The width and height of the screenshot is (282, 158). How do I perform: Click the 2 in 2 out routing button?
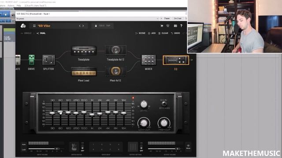[178, 18]
